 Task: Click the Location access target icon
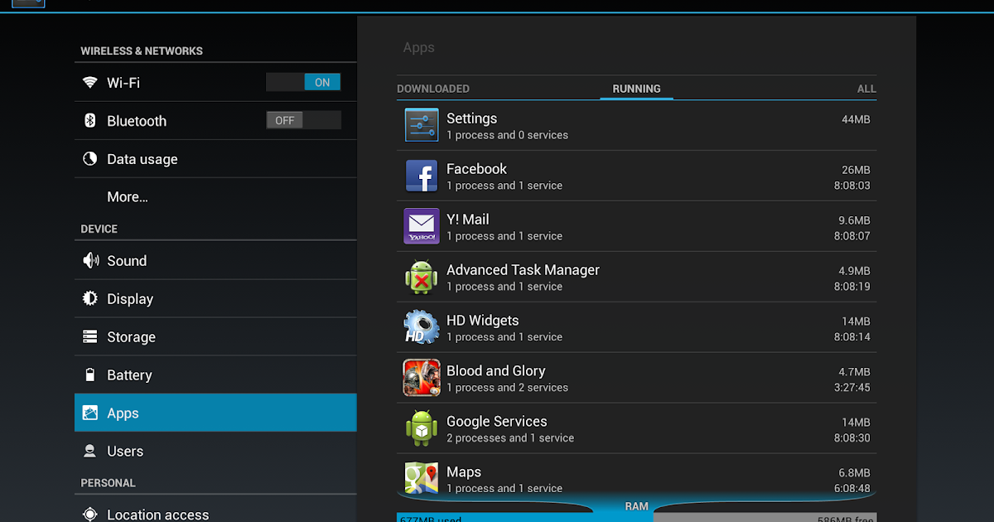(90, 515)
